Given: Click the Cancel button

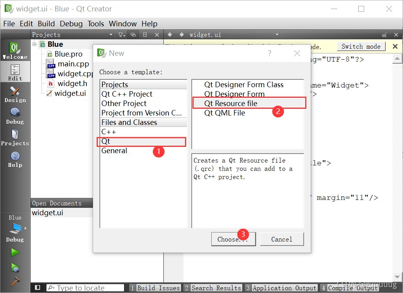Looking at the screenshot, I should click(282, 239).
